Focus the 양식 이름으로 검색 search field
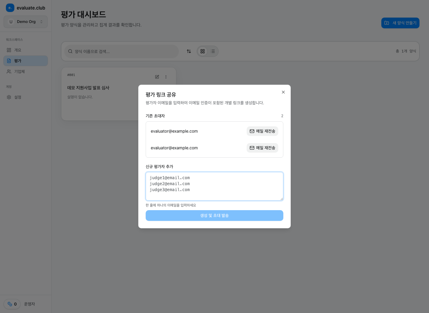The image size is (429, 313). tap(122, 51)
